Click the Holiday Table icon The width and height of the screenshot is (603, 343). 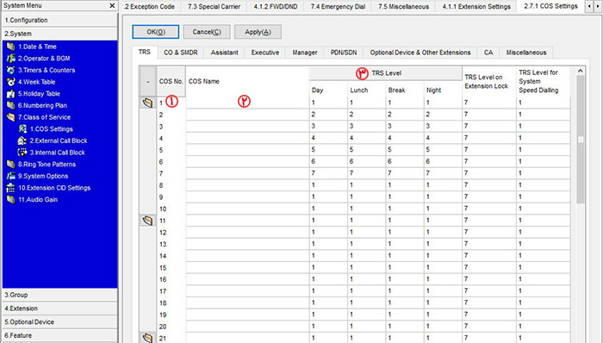point(10,94)
